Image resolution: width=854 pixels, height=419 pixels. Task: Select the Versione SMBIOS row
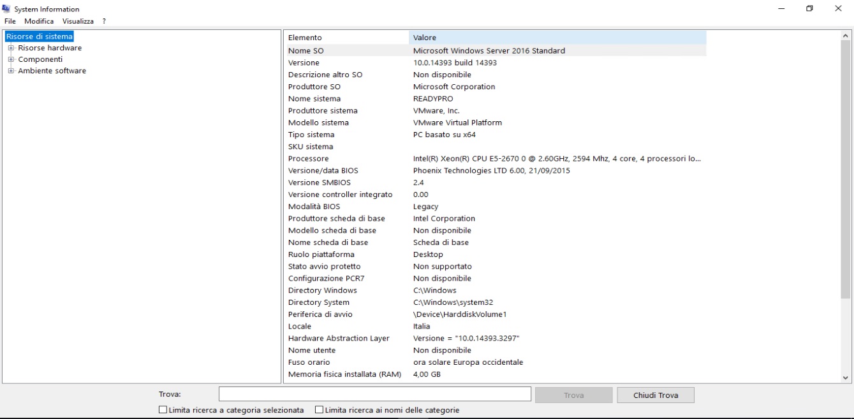coord(495,182)
